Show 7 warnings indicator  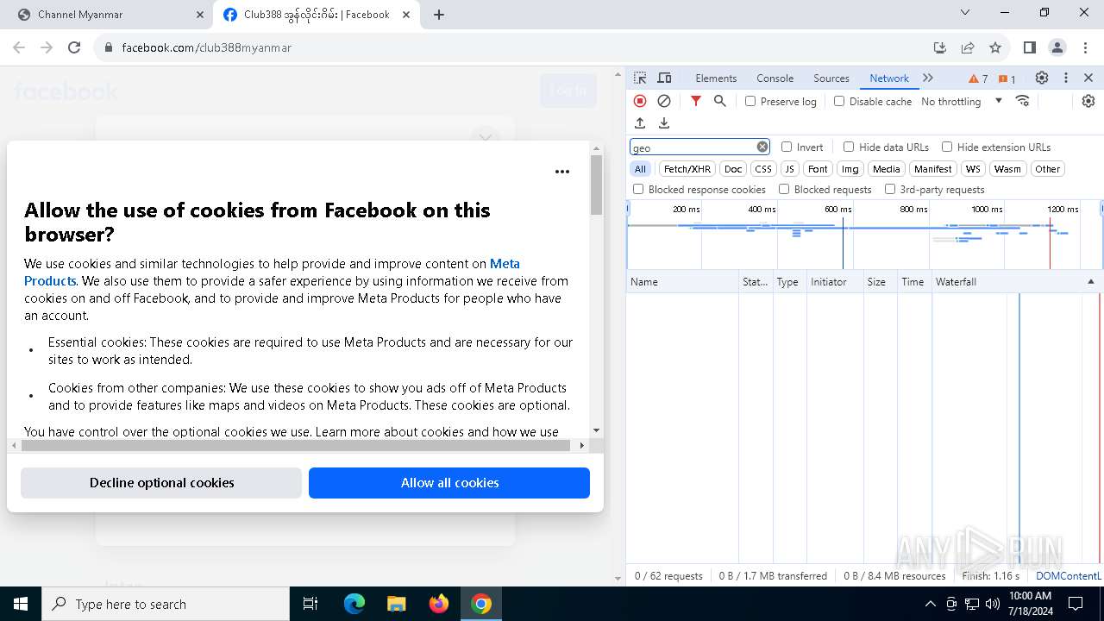click(x=978, y=78)
